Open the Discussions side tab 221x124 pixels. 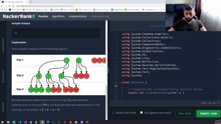(3, 76)
